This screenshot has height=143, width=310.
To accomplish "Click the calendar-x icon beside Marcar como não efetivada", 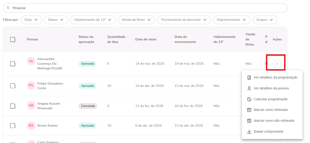I will coord(249,121).
